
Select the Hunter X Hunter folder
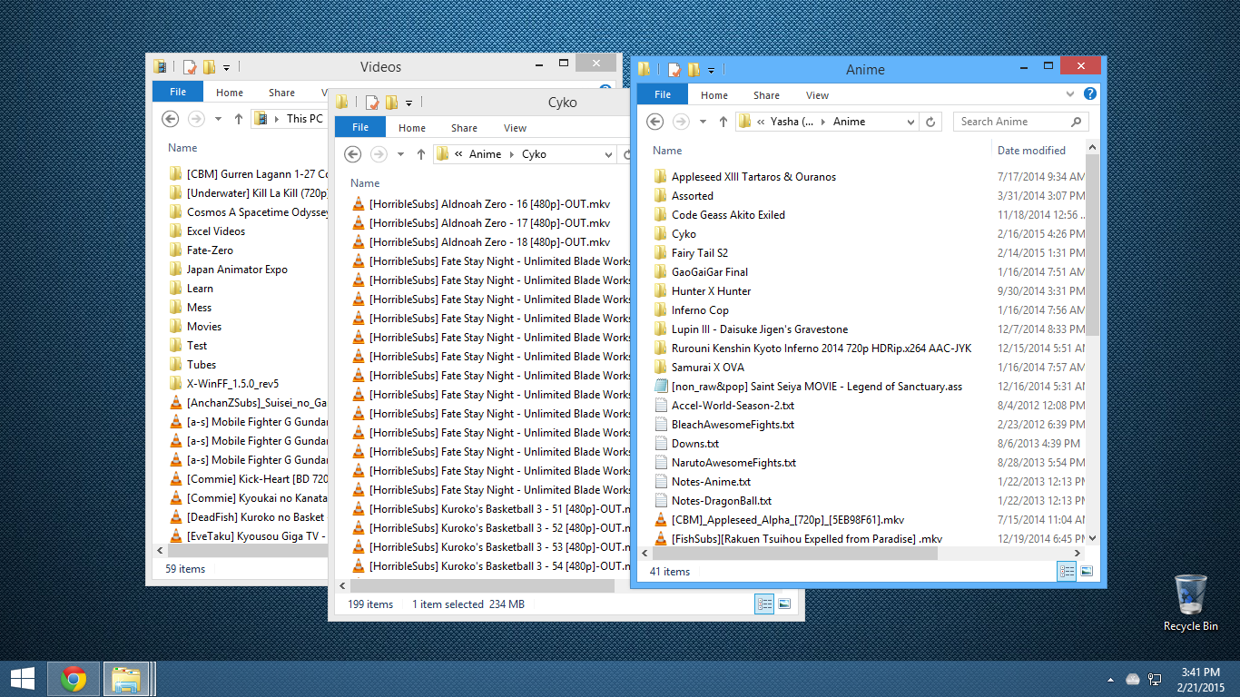[711, 291]
